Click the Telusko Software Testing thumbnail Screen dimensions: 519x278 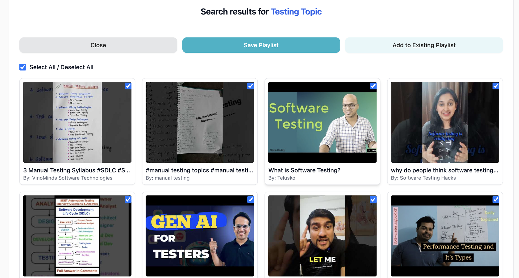[322, 122]
